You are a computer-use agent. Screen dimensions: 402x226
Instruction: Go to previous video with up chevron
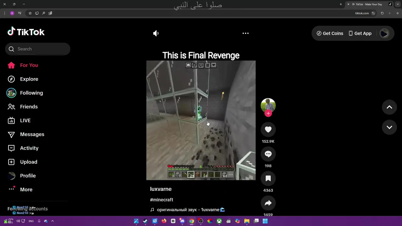point(389,107)
